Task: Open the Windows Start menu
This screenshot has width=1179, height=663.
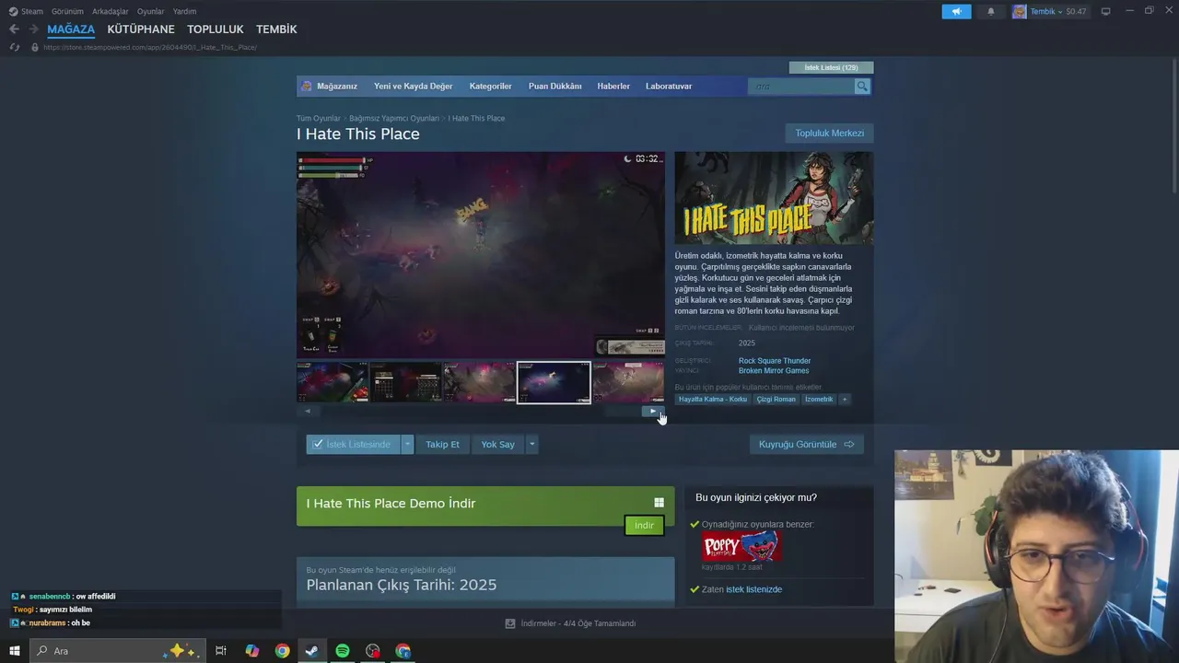Action: pos(14,651)
